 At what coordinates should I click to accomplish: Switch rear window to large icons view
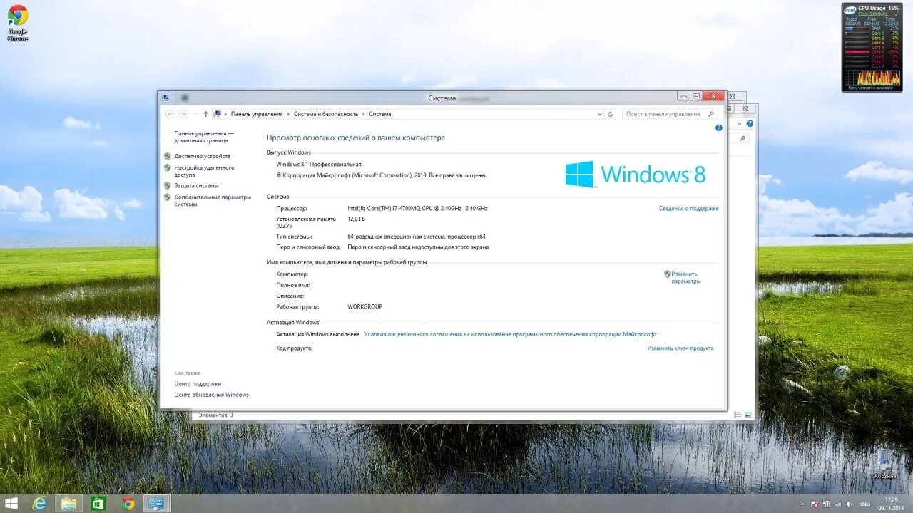(x=748, y=415)
